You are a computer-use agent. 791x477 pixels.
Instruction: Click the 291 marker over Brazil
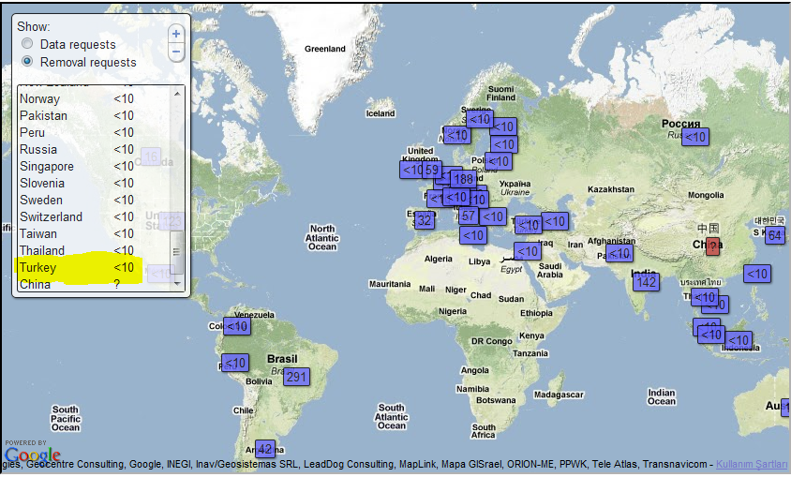point(296,377)
